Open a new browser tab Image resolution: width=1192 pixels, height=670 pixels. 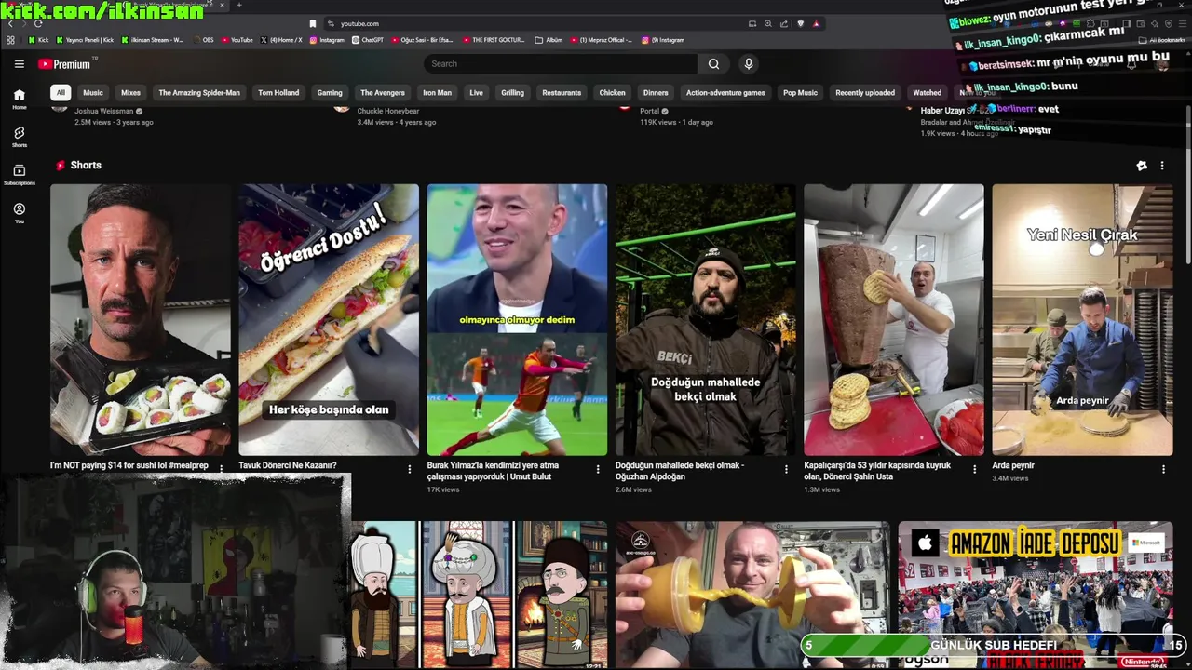239,6
